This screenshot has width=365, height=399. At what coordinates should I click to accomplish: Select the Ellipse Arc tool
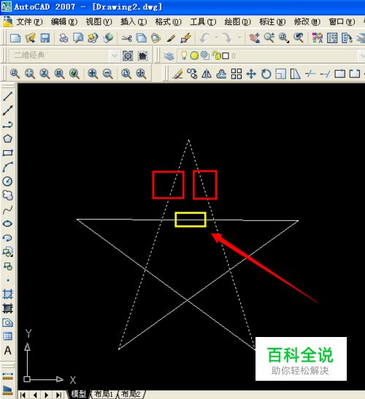(x=7, y=238)
